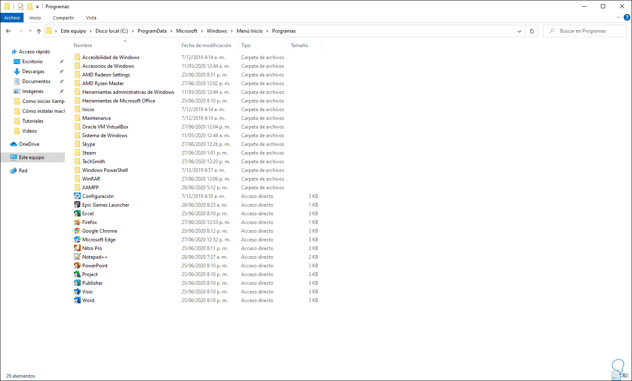The height and width of the screenshot is (381, 632).
Task: Click the Microsoft Edge shortcut icon
Action: pos(77,240)
